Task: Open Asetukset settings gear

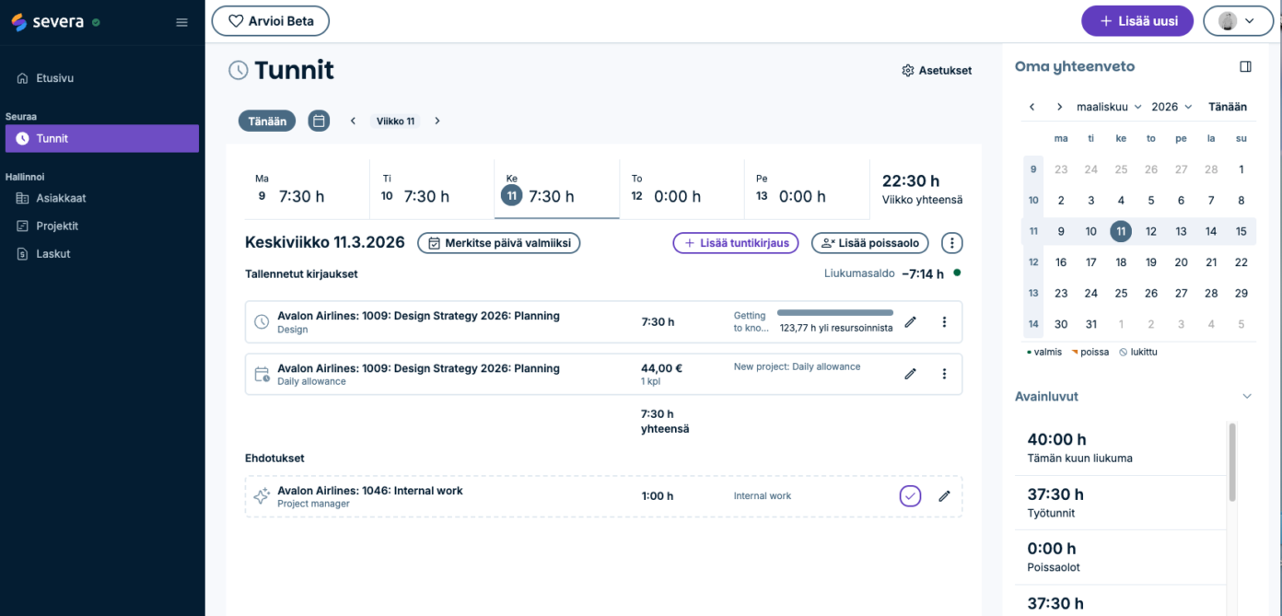Action: (936, 70)
